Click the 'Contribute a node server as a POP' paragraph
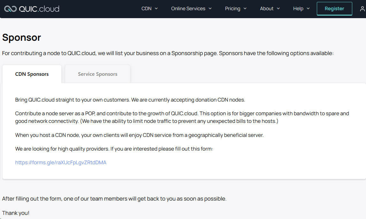This screenshot has height=219, width=366. 182,117
